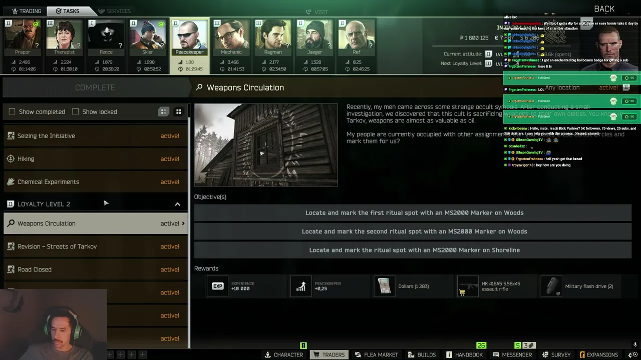Click the Visit trader button
The height and width of the screenshot is (360, 641).
point(317,12)
